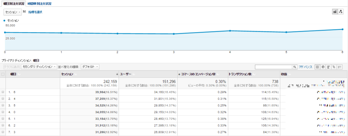This screenshot has height=136, width=348.
Task: Switch to the 時間帯別注文状況 tab
Action: pos(39,4)
